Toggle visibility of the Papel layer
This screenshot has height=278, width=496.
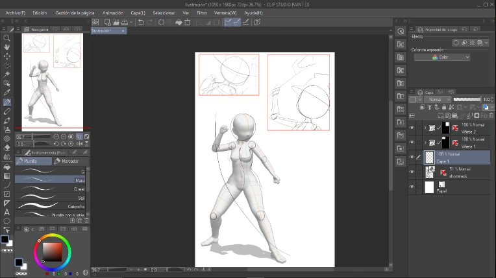tap(412, 187)
